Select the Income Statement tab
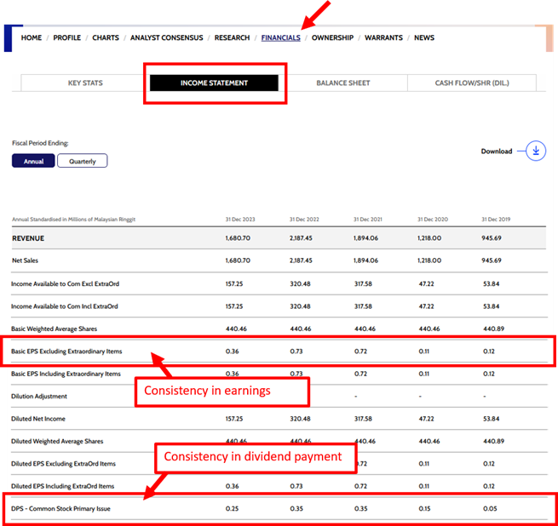The height and width of the screenshot is (526, 558). point(214,83)
